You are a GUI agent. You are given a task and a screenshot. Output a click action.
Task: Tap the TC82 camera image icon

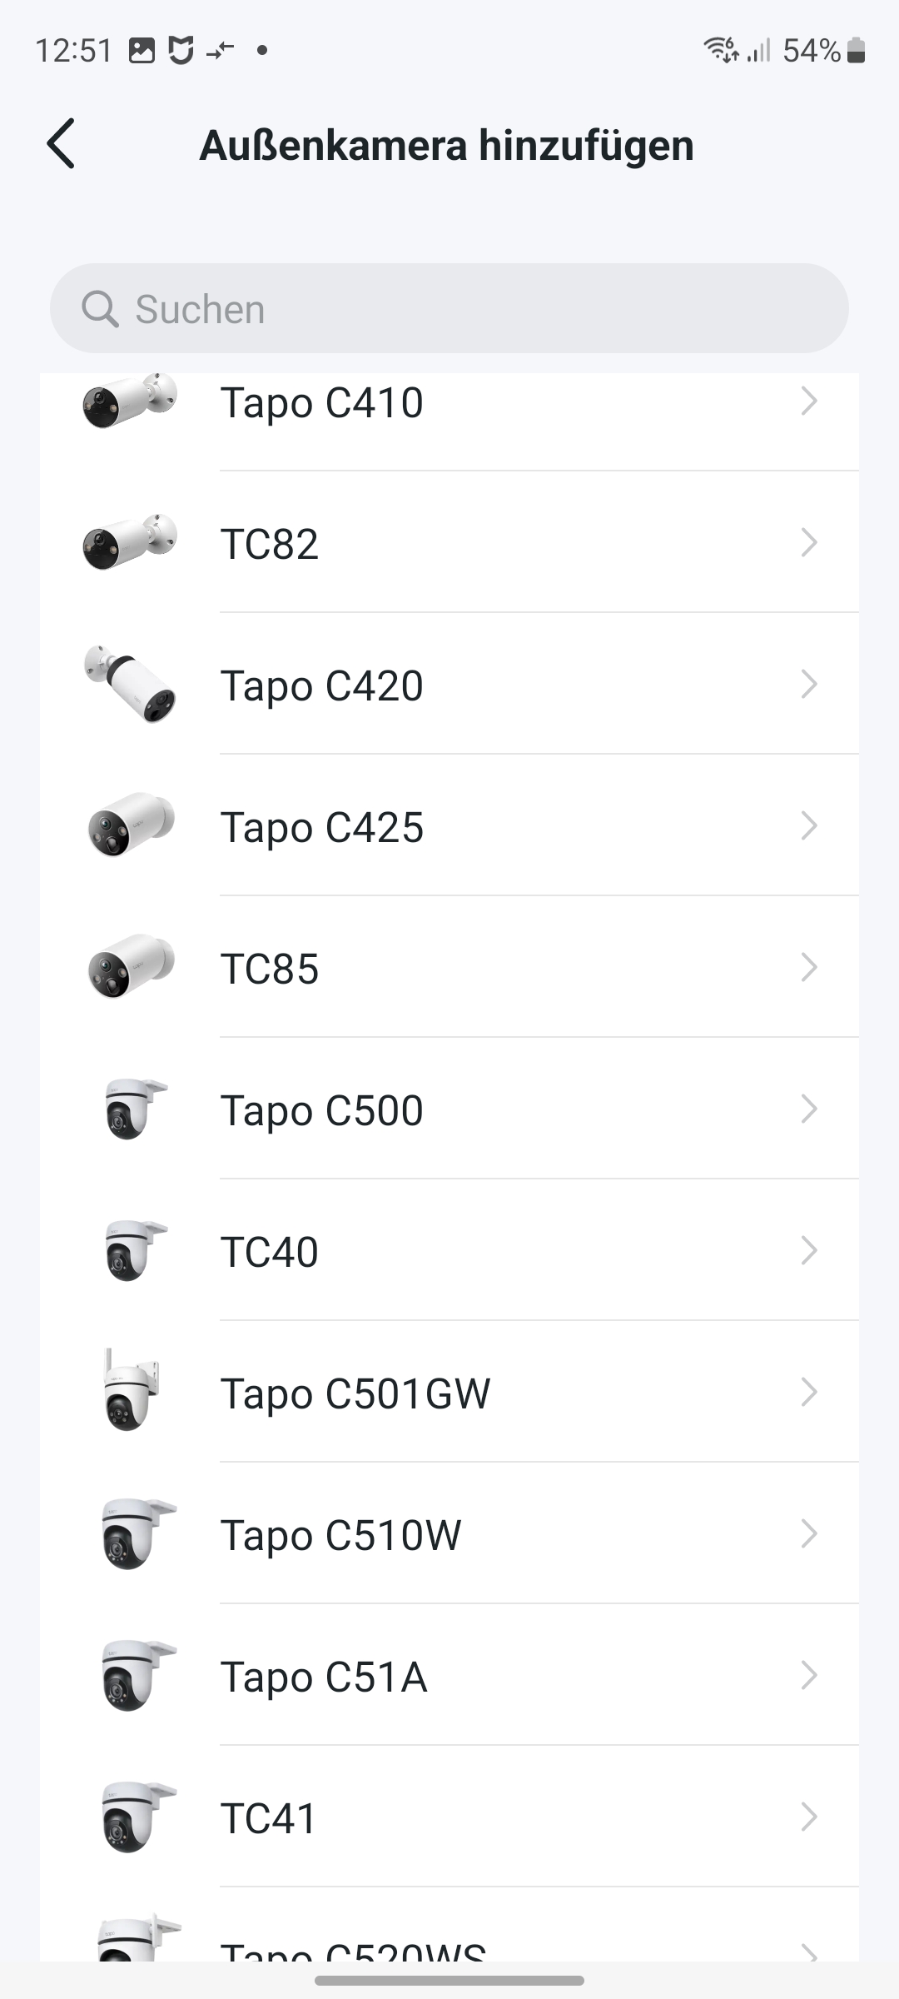tap(130, 542)
